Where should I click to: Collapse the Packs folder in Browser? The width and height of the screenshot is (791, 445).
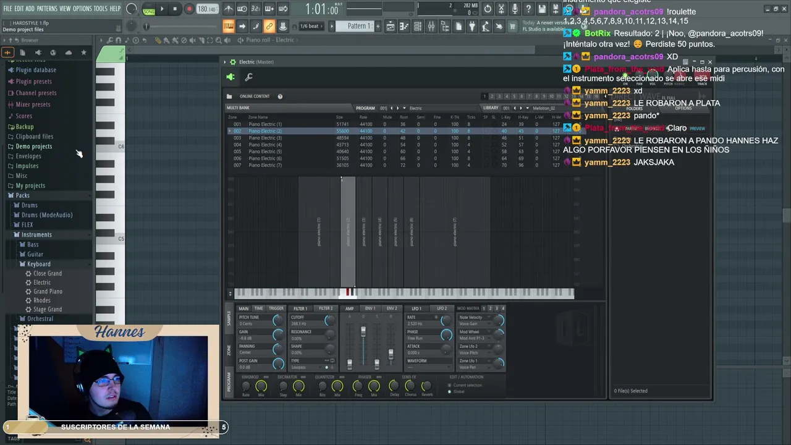22,195
